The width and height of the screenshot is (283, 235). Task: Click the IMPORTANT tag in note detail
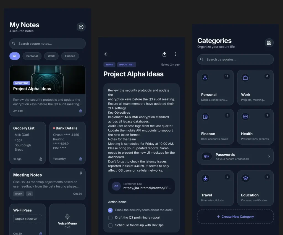pyautogui.click(x=127, y=65)
